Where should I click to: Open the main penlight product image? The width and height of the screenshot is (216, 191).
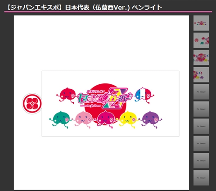[x=101, y=103]
